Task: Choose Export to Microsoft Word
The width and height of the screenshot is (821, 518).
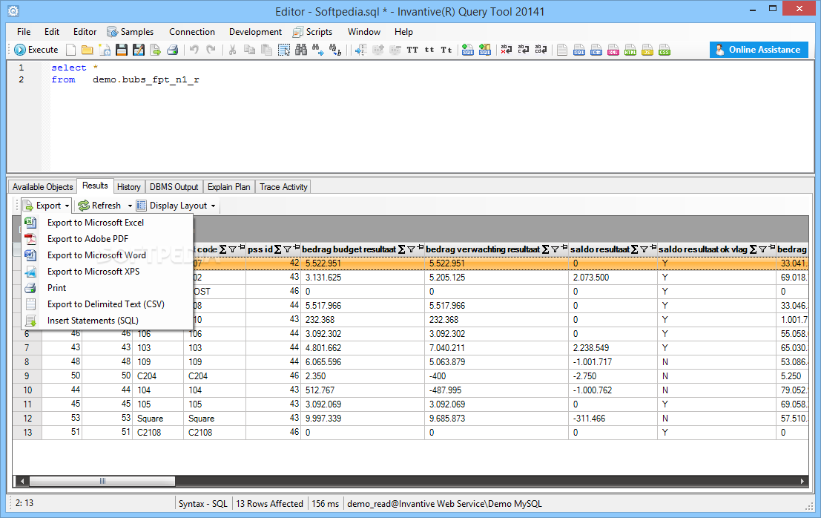Action: 108,255
